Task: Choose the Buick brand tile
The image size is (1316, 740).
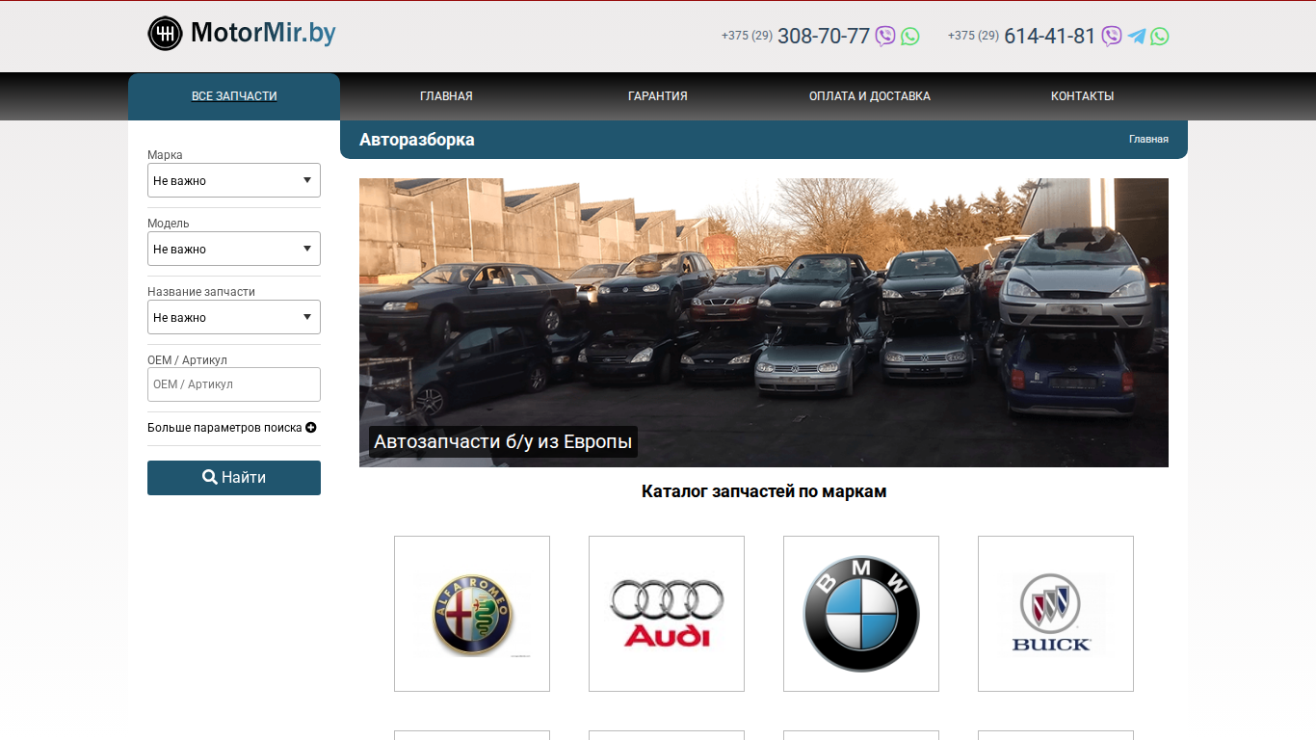Action: (1056, 614)
